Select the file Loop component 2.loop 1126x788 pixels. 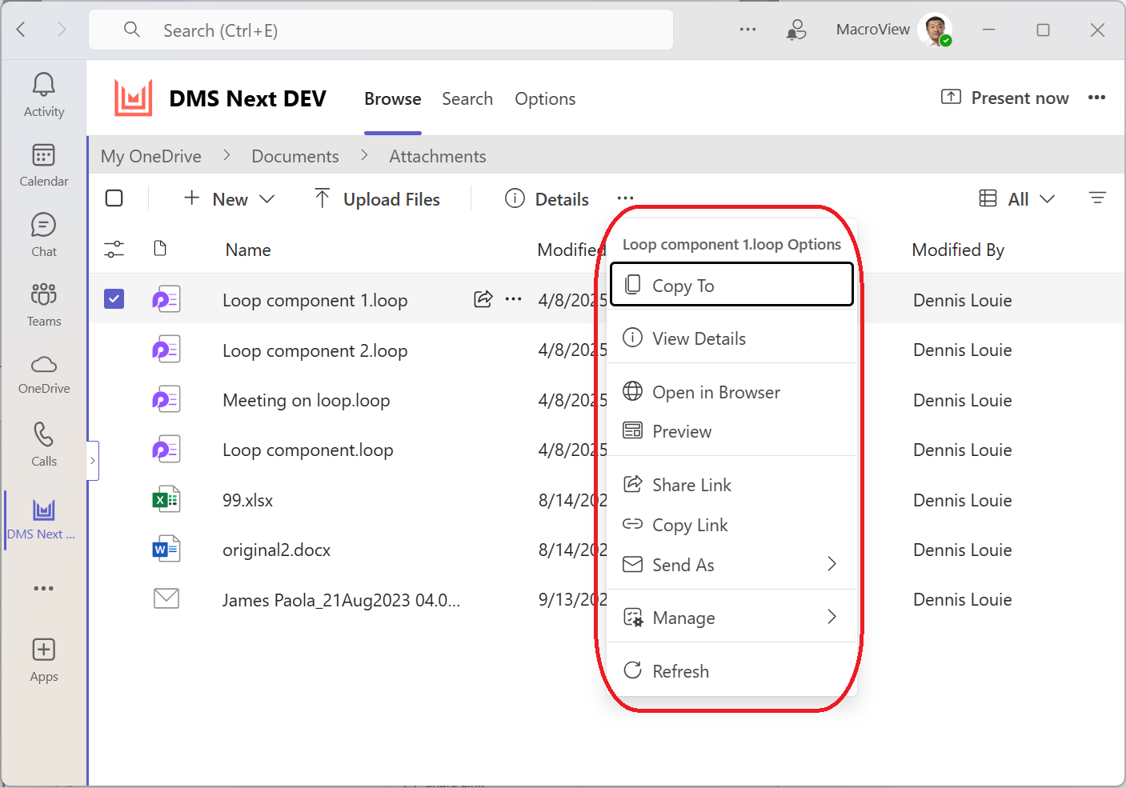point(315,350)
